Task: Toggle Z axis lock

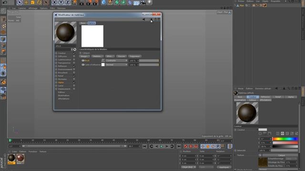Action: (x=68, y=2)
